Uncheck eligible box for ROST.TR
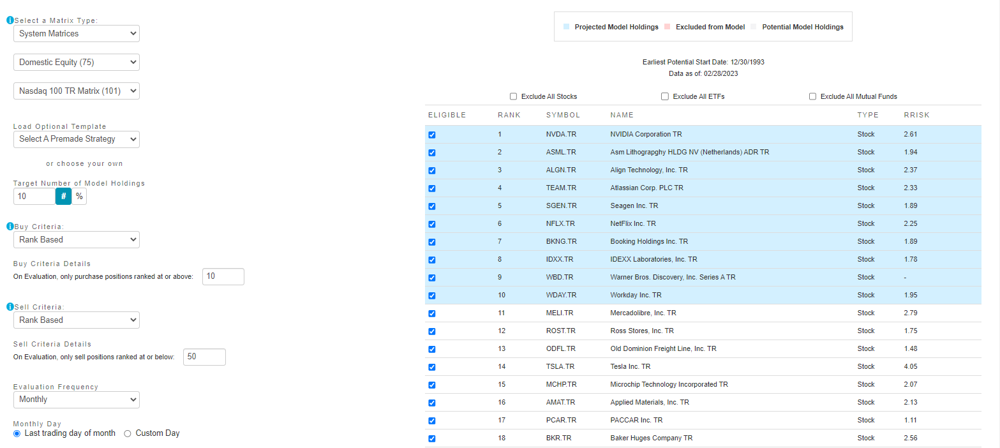The width and height of the screenshot is (1000, 448). (x=432, y=331)
